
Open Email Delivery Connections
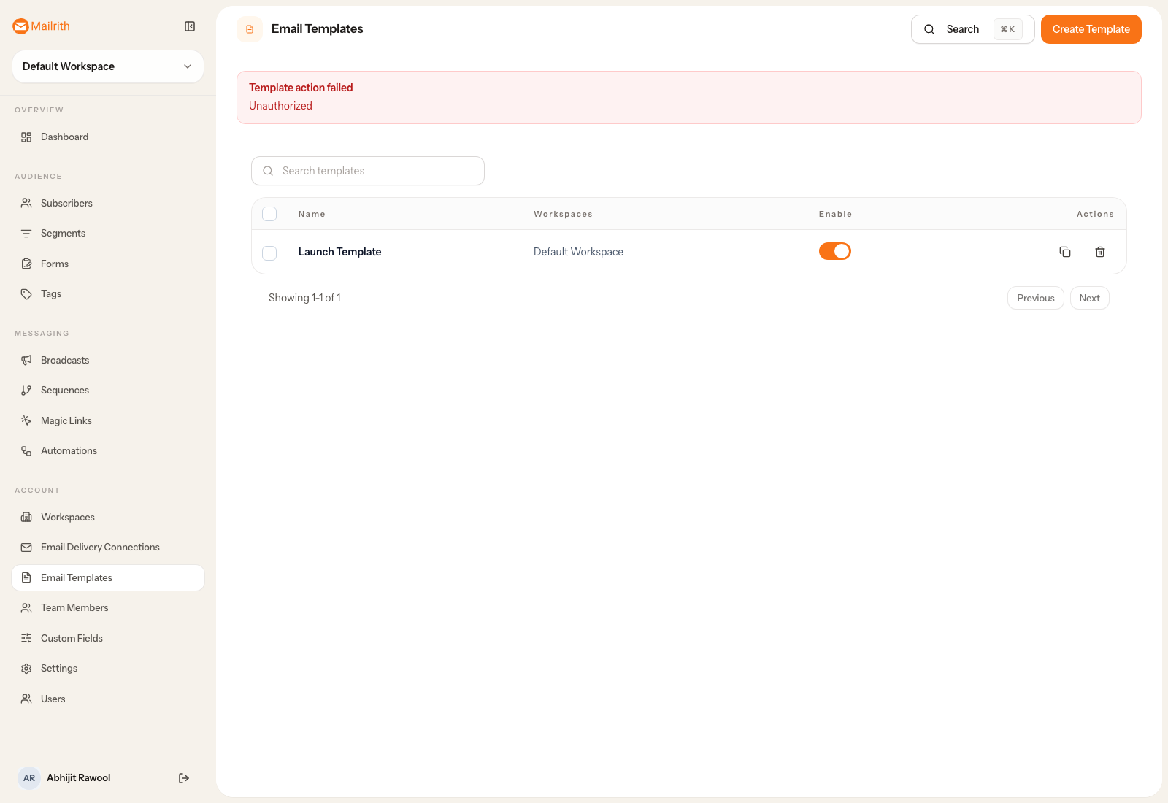click(x=99, y=546)
